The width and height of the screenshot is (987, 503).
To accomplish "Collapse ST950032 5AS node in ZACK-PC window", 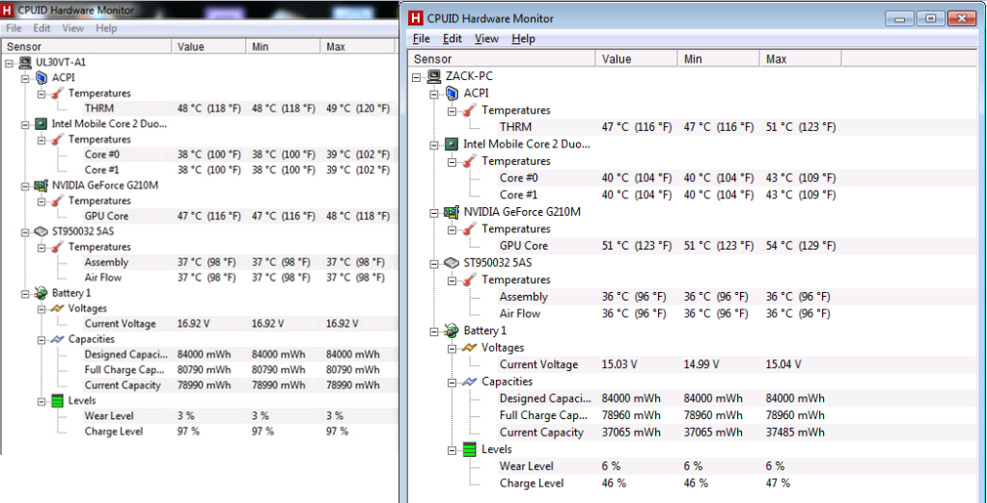I will pyautogui.click(x=434, y=263).
